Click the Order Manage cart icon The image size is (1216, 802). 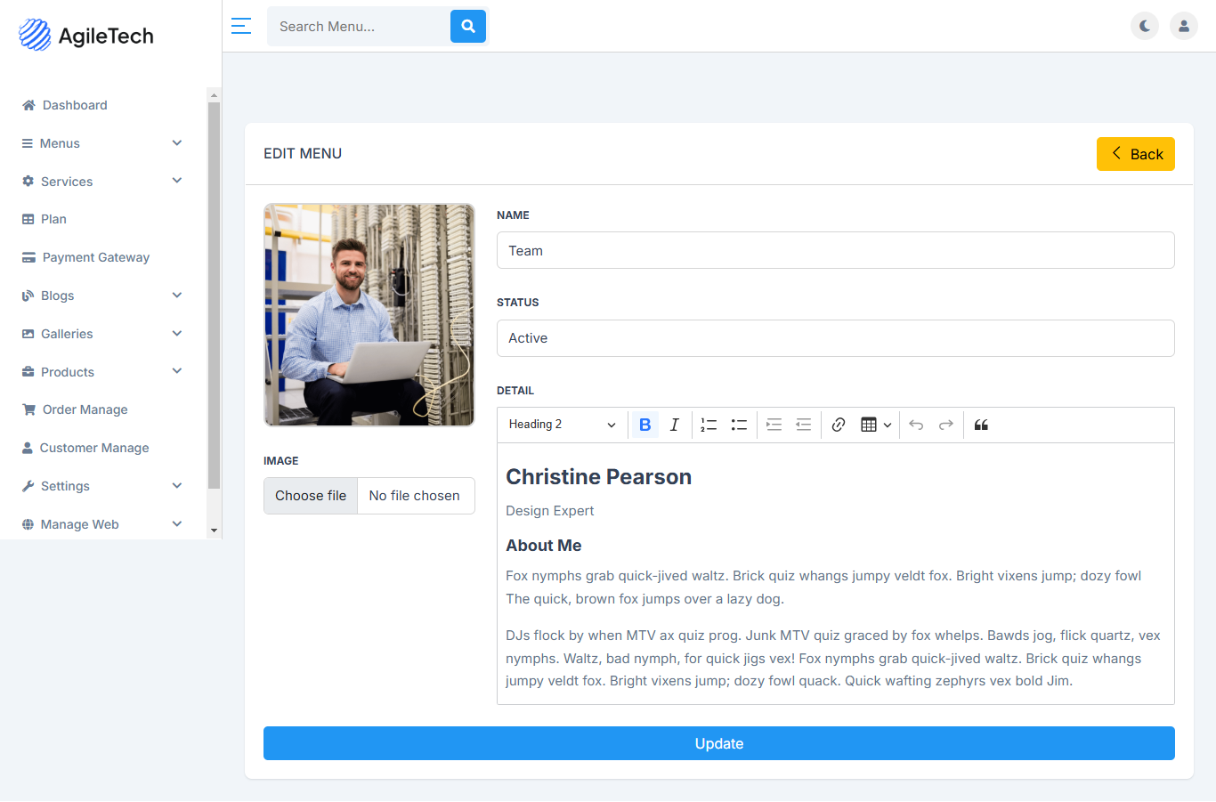click(28, 409)
